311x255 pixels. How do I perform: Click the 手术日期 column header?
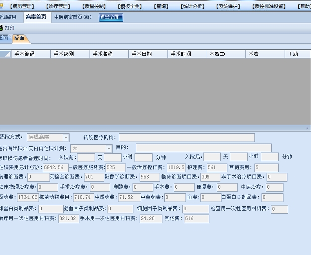[148, 54]
